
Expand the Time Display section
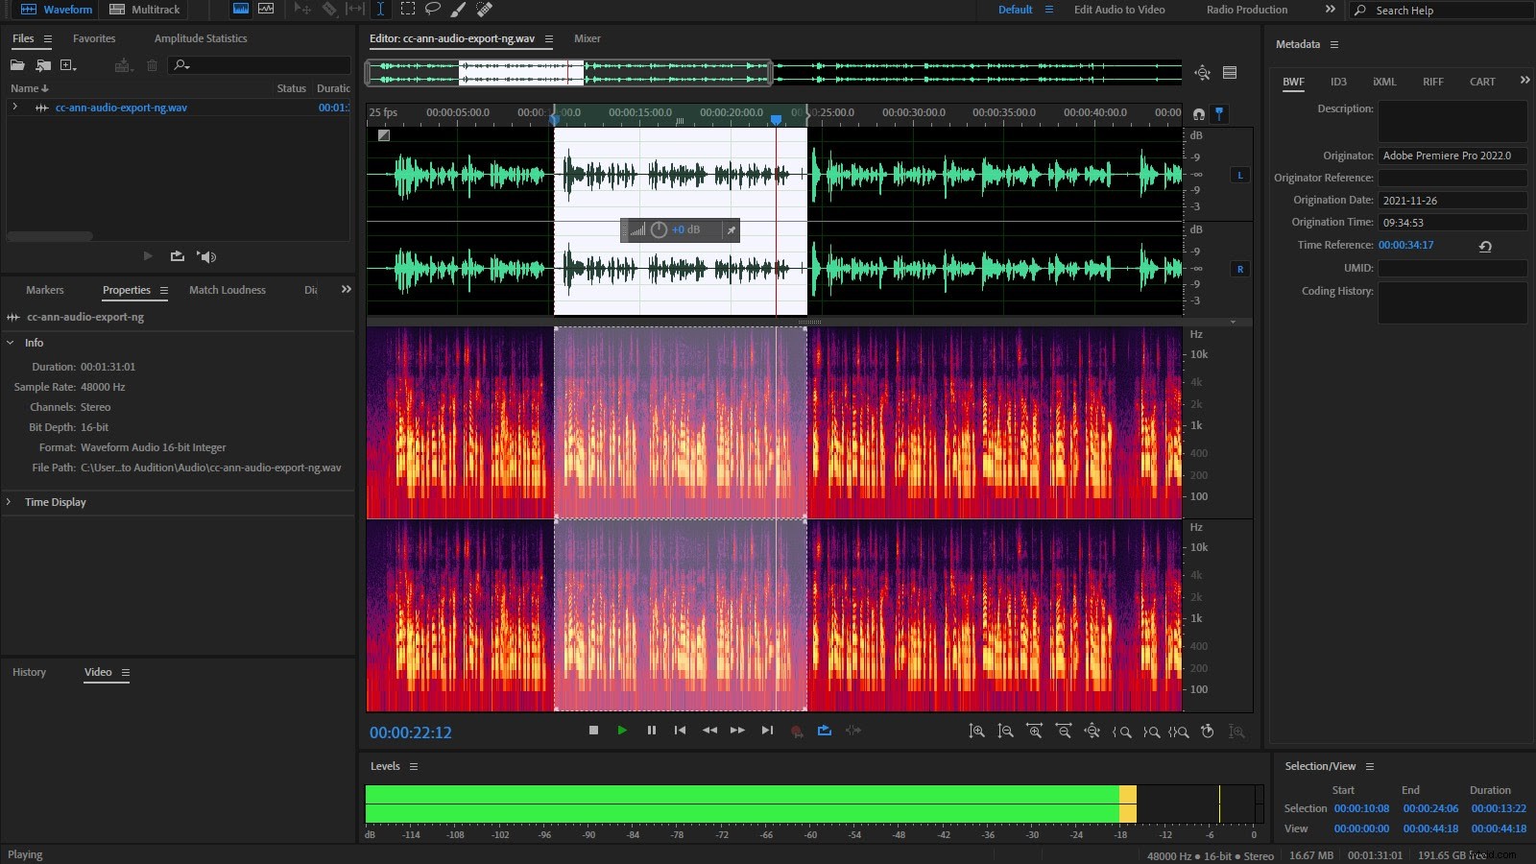[10, 501]
